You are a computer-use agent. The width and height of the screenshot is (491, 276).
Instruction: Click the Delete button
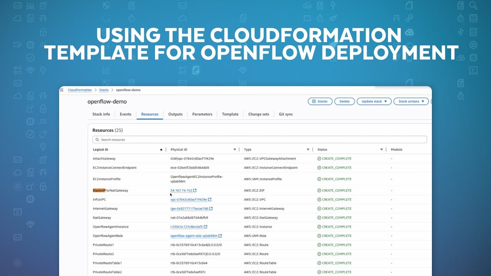(x=344, y=101)
